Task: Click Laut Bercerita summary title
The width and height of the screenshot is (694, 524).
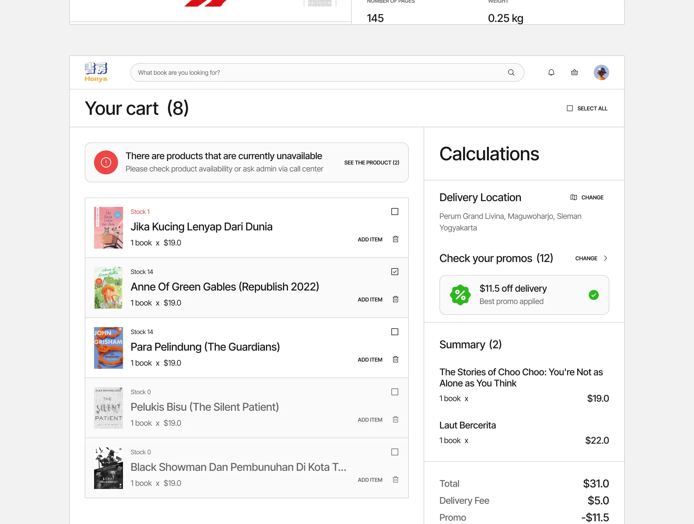Action: 468,425
